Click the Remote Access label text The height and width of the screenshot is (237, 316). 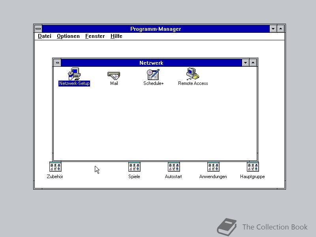(193, 83)
